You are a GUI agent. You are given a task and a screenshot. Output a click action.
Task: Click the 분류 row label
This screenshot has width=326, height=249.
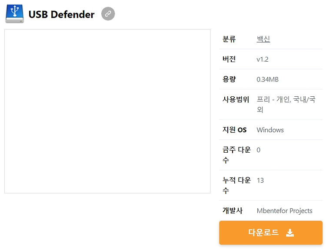pos(229,39)
